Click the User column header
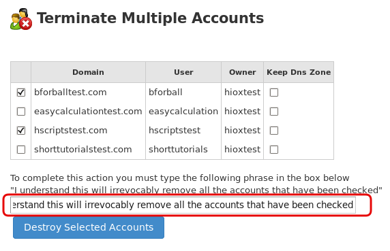This screenshot has height=251, width=390. point(183,72)
